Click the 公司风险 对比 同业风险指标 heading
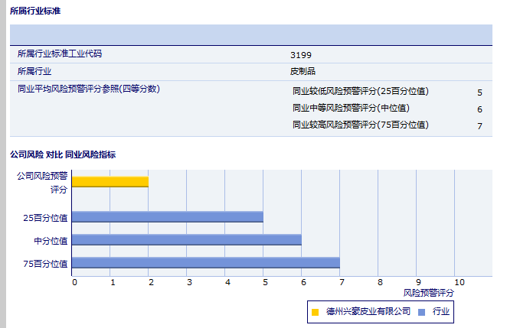 (63, 154)
